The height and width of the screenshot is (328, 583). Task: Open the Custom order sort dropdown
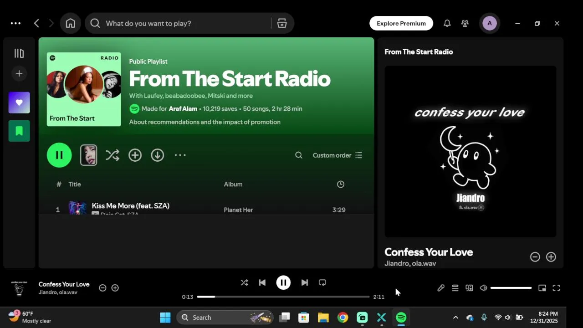[x=338, y=155]
